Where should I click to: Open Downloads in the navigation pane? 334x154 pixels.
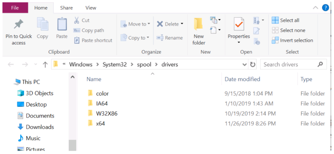click(x=35, y=127)
